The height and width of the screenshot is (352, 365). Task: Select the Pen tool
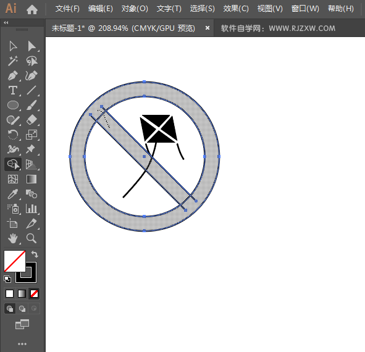13,76
